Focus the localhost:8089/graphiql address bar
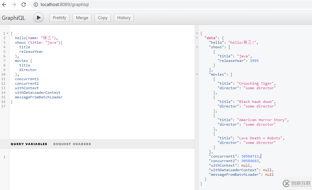Image resolution: width=312 pixels, height=190 pixels. click(x=121, y=5)
